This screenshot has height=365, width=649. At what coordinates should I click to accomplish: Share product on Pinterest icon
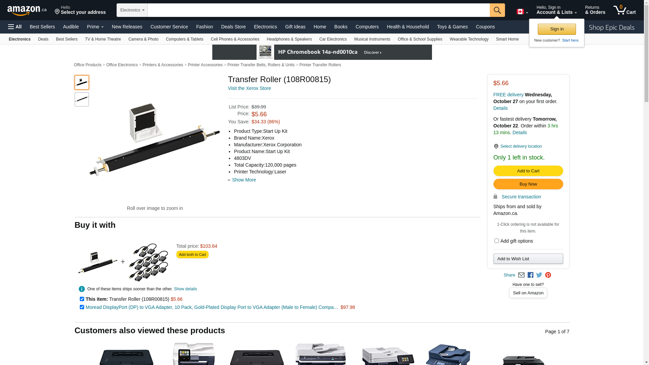pyautogui.click(x=548, y=275)
